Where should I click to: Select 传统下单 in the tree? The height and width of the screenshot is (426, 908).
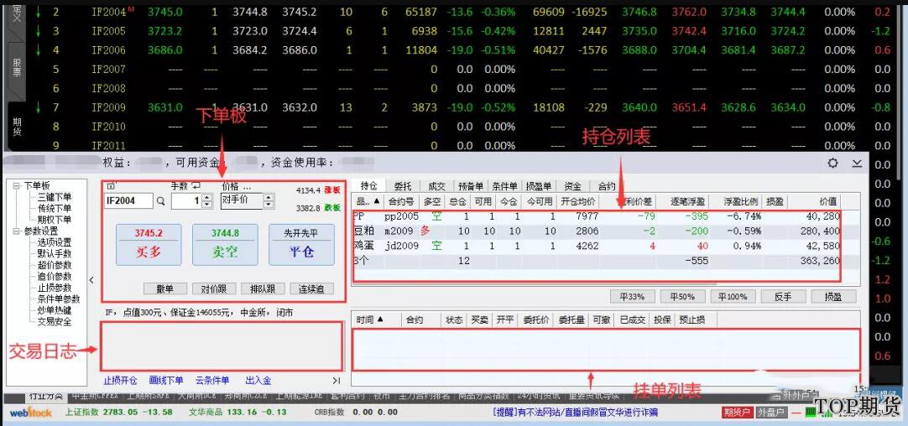point(55,208)
